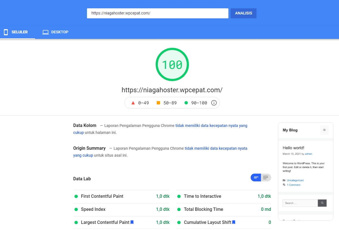This screenshot has height=230, width=339.
Task: Switch Data Lab to expanded detail view
Action: click(x=266, y=177)
